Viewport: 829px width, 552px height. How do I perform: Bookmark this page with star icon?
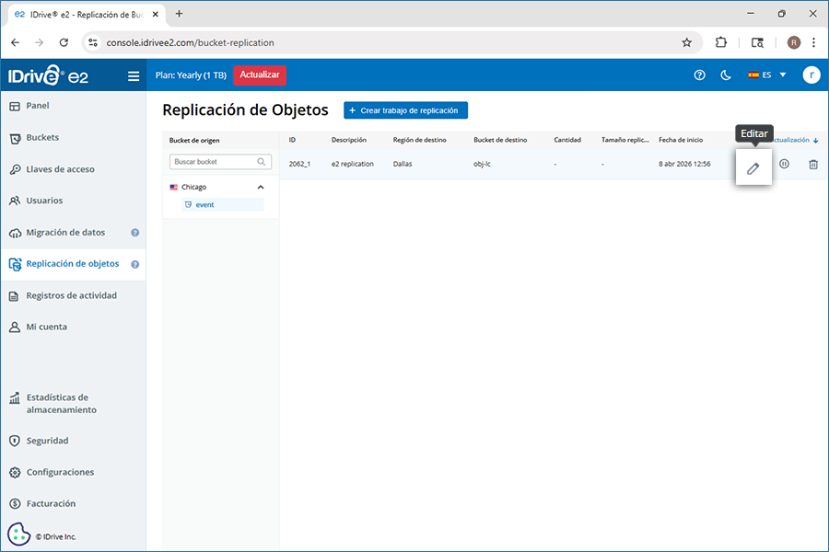[686, 42]
